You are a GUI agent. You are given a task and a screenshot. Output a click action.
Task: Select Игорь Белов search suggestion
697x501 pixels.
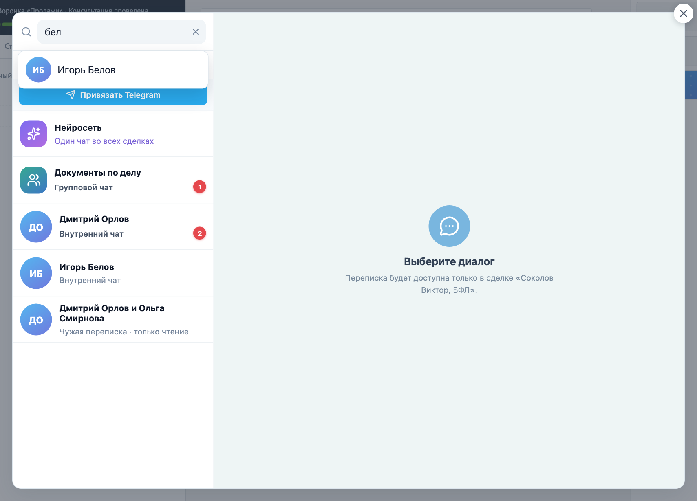(x=113, y=70)
